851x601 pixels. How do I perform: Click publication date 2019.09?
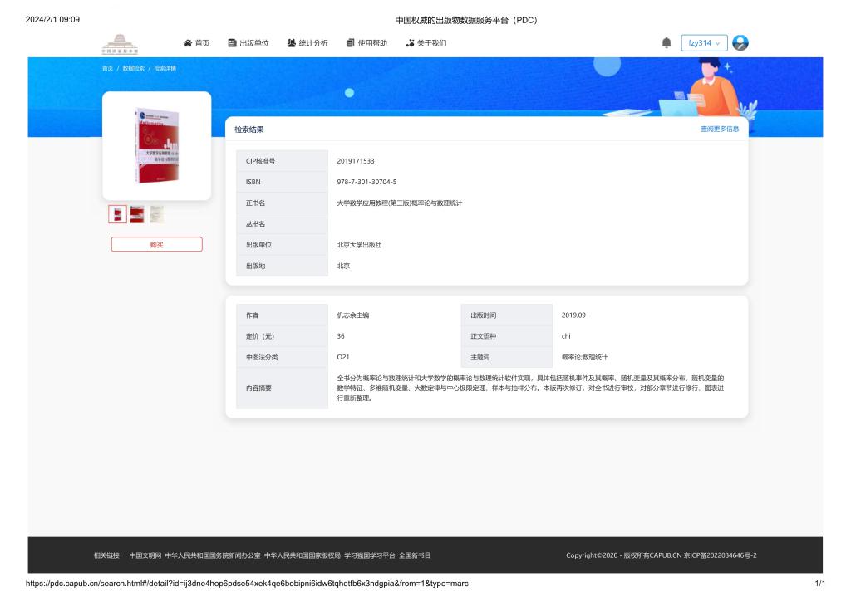click(573, 315)
